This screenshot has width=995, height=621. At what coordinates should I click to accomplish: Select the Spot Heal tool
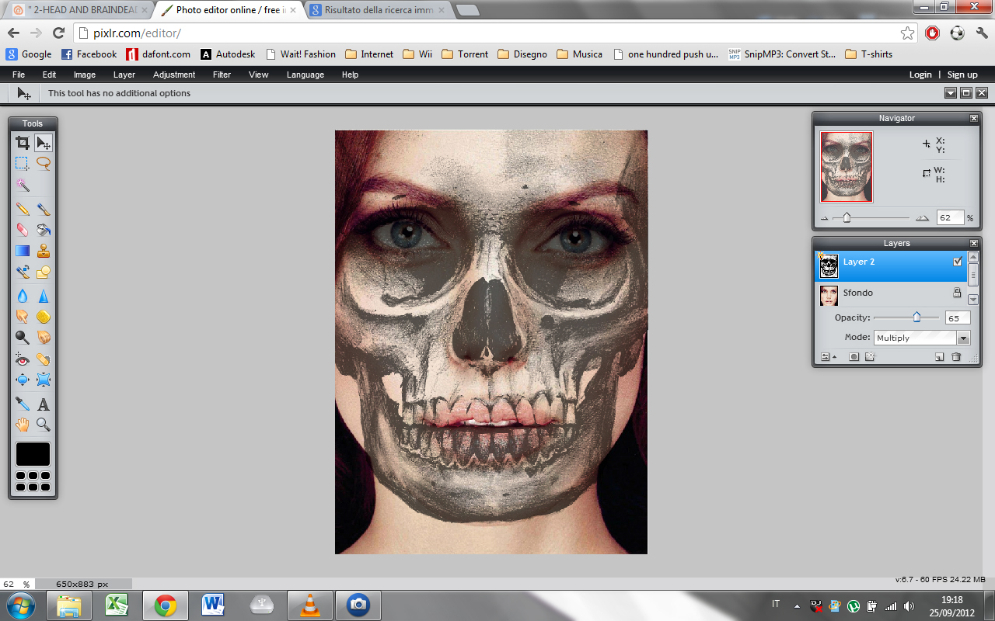(44, 359)
